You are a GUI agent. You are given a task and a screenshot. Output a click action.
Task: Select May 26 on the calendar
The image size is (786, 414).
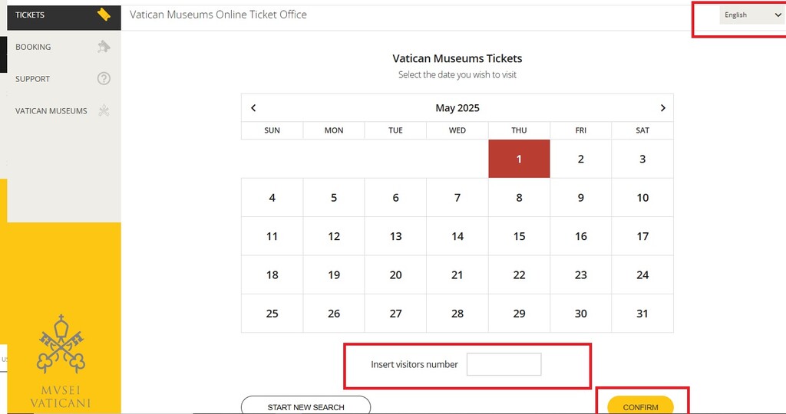(334, 313)
